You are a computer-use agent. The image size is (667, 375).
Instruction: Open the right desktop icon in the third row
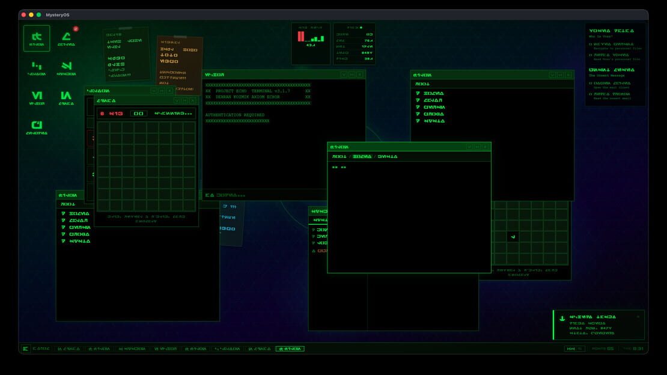(66, 97)
